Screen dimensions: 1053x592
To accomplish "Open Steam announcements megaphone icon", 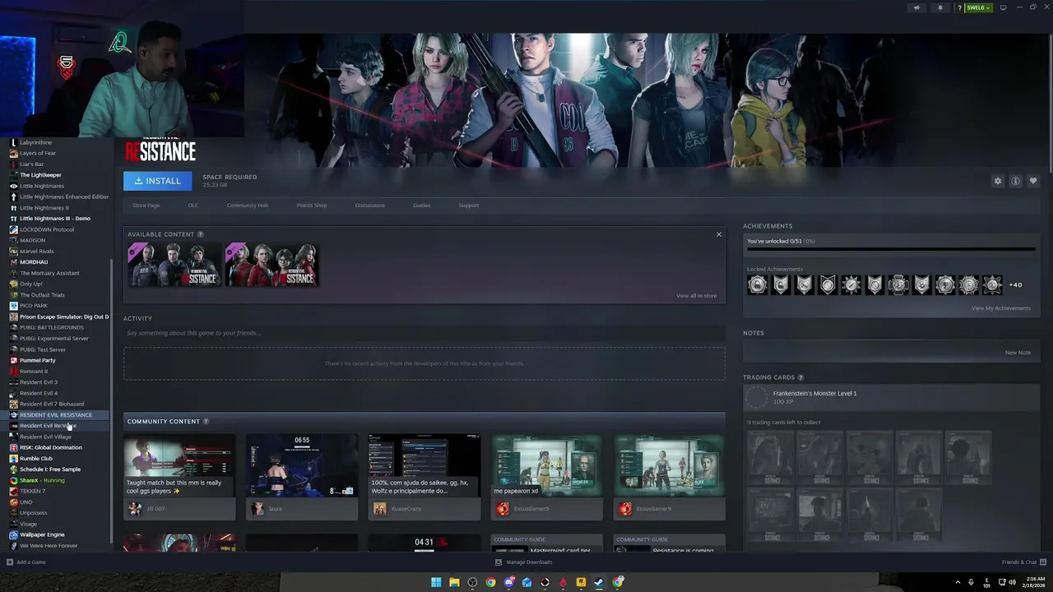I will [916, 7].
